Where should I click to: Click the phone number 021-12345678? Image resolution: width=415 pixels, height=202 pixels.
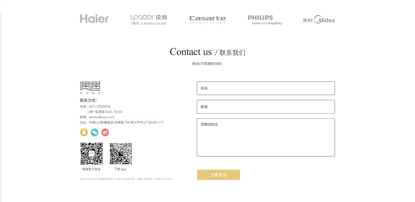tap(100, 106)
